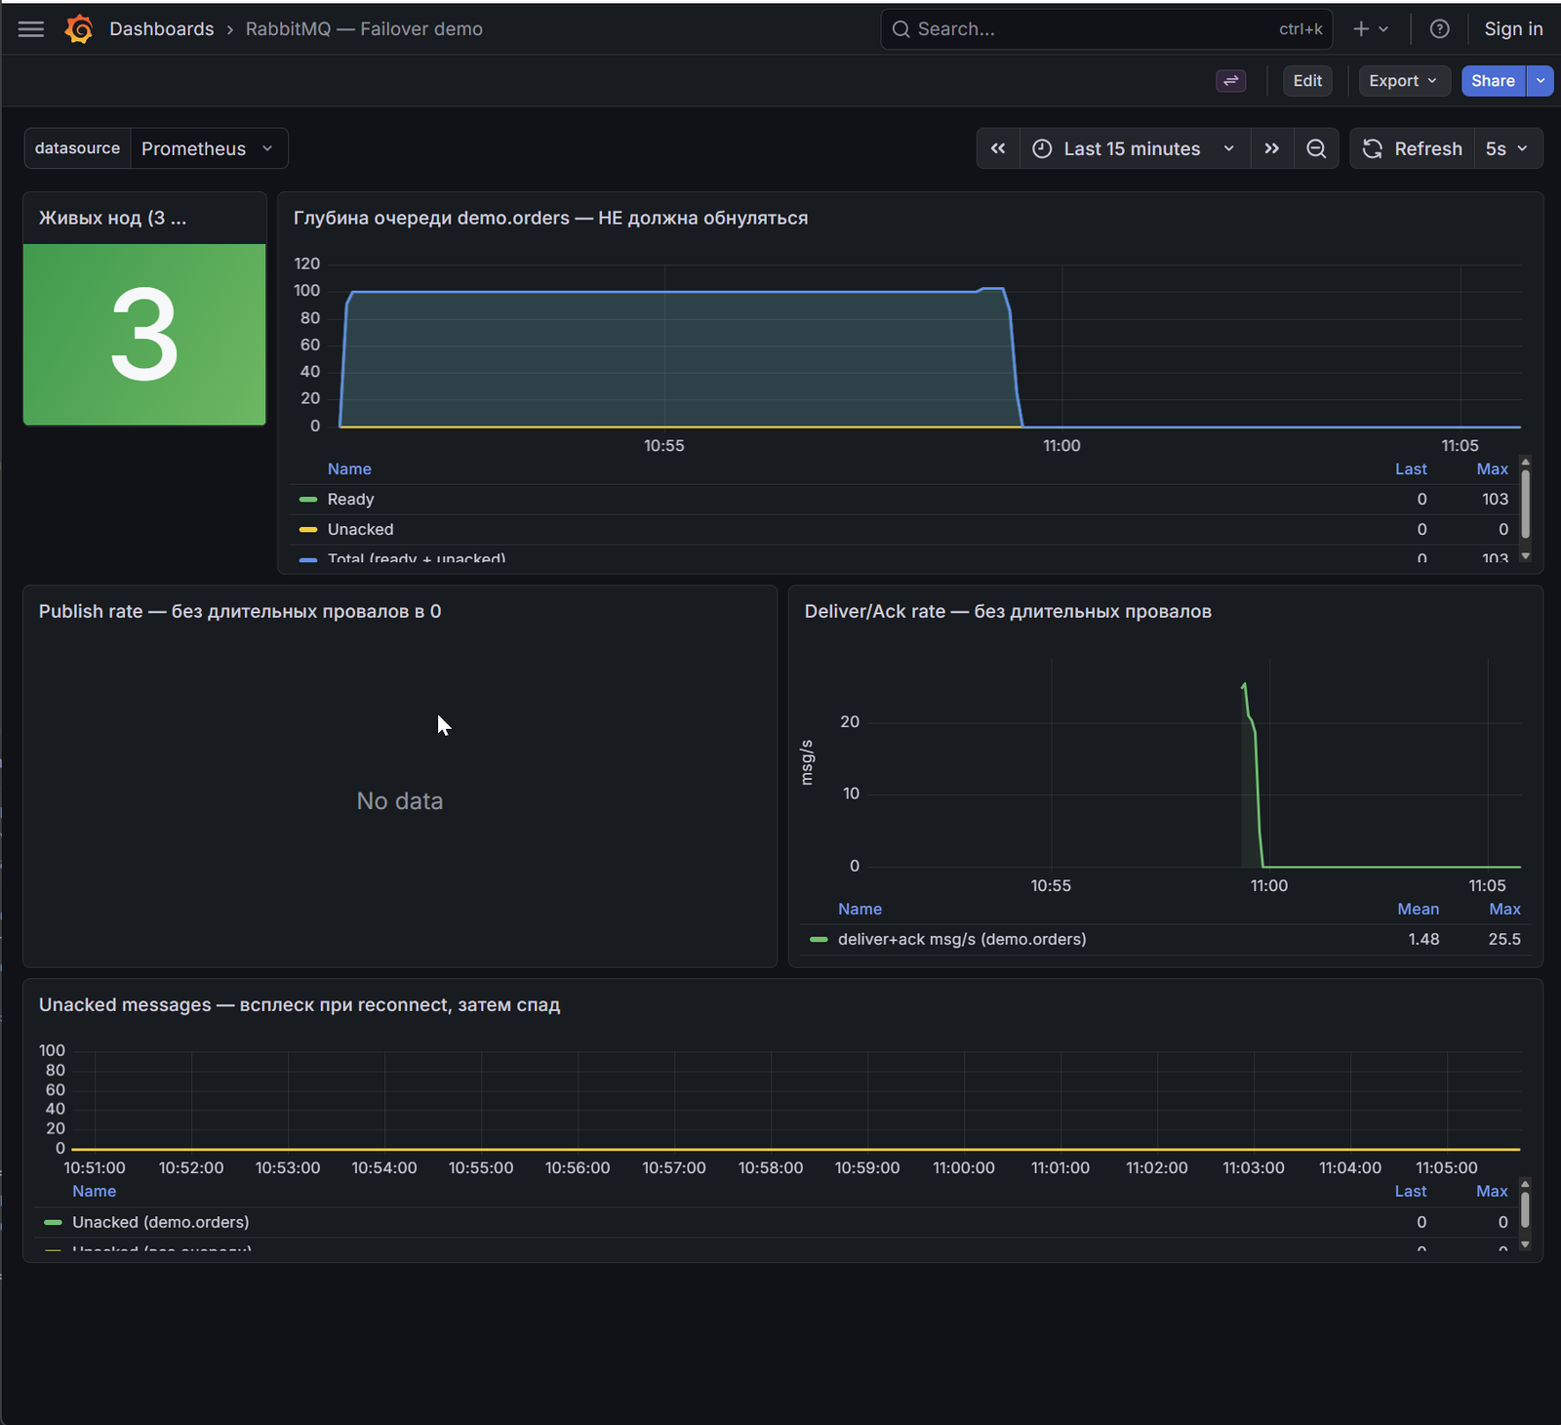Click the No data message in Publish rate
The width and height of the screenshot is (1561, 1425).
(400, 801)
